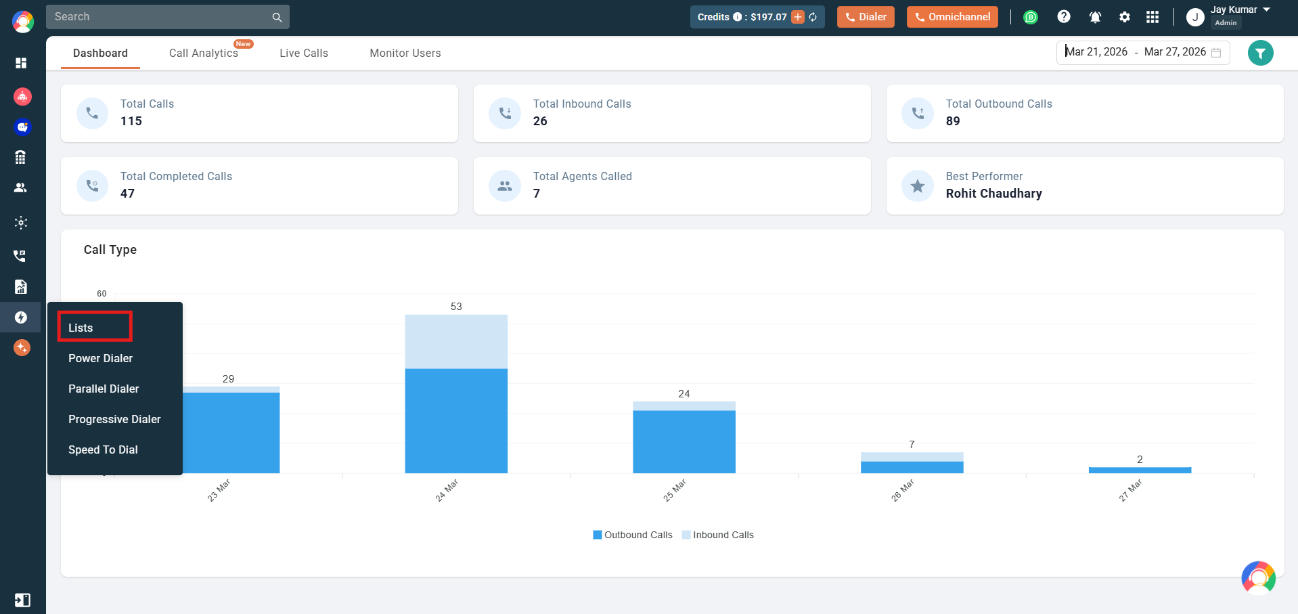Click the Total Inbound Calls card
The image size is (1298, 614).
(672, 113)
